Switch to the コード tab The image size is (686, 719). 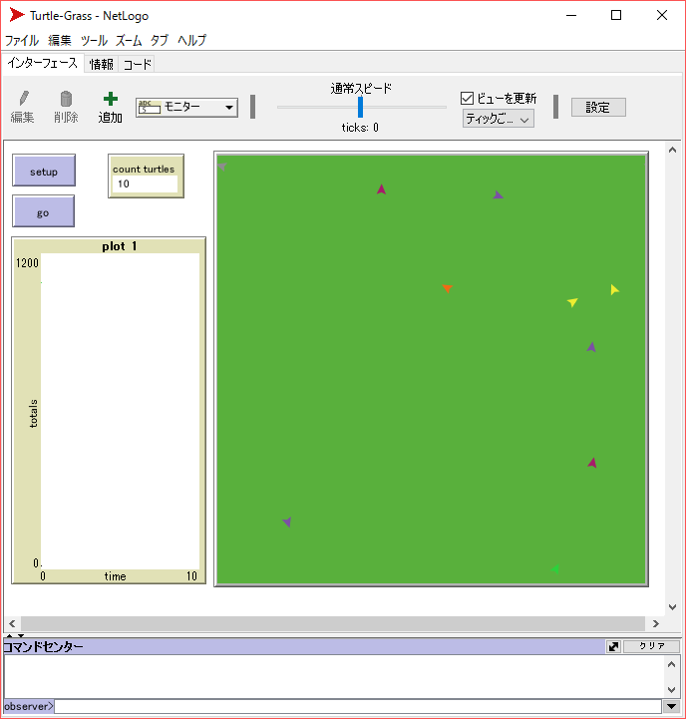138,64
